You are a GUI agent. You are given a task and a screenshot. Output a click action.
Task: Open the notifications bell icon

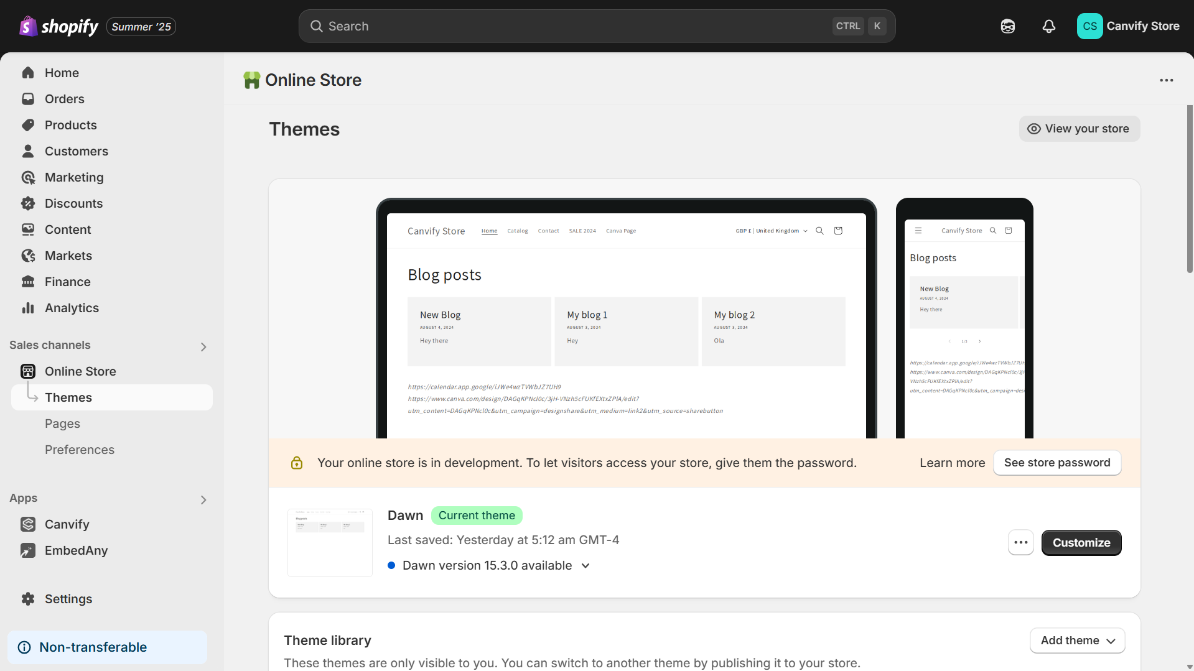pyautogui.click(x=1048, y=26)
